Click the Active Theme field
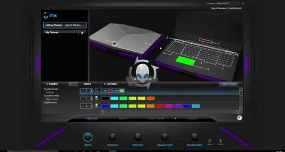This screenshot has height=152, width=285. [x=65, y=25]
